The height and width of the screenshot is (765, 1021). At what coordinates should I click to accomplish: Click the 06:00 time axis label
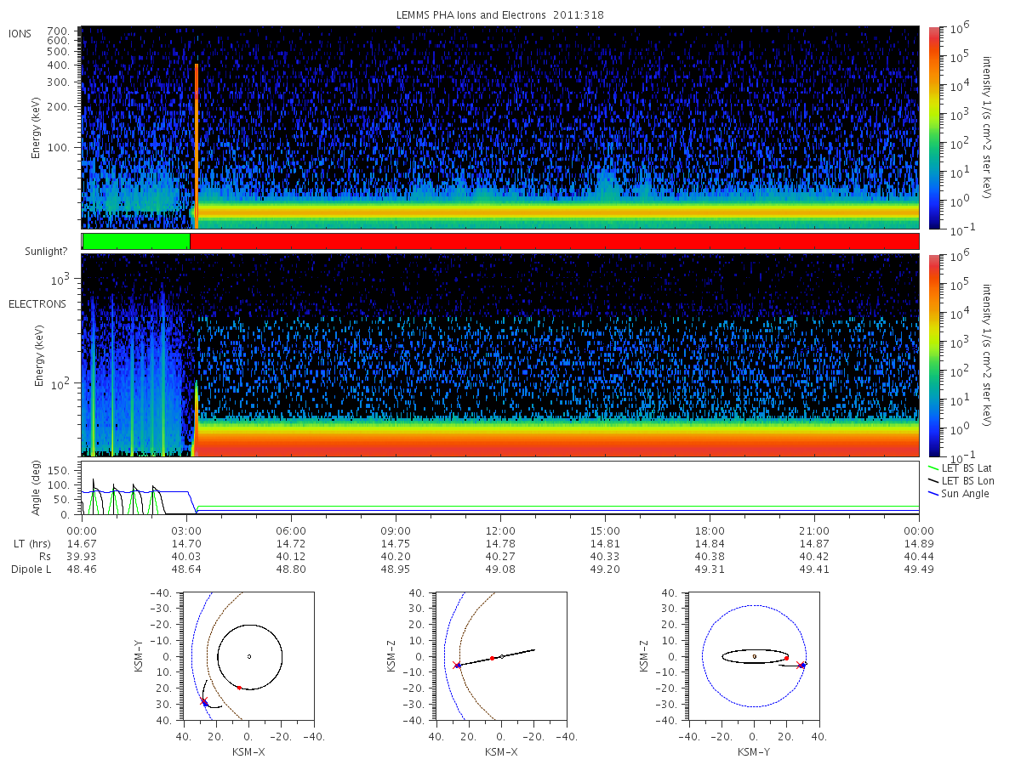point(291,529)
